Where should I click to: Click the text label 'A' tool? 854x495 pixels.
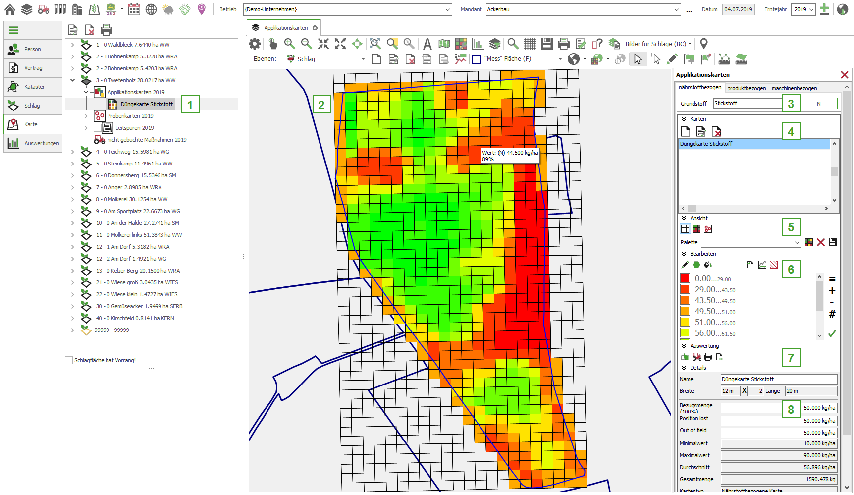(x=427, y=44)
